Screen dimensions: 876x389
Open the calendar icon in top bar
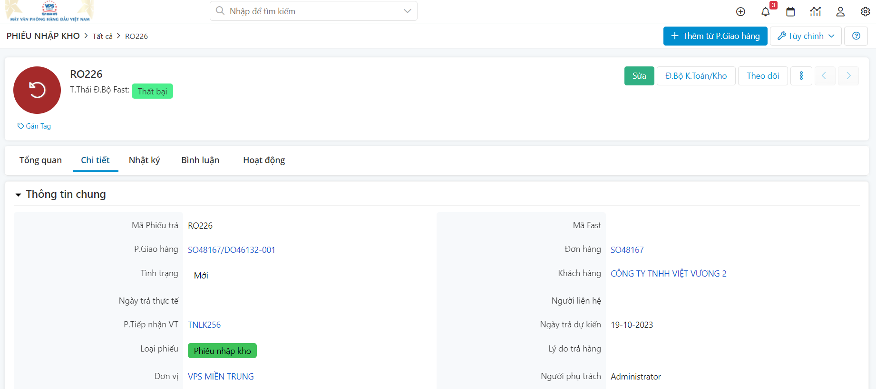coord(790,12)
